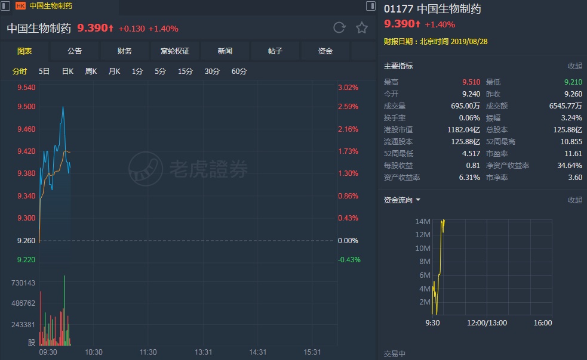
Task: Collapse the 资金流向 section via 收起
Action: 574,200
